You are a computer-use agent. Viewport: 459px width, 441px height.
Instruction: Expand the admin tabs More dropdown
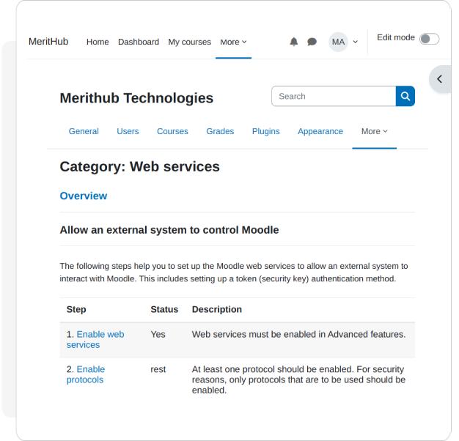375,131
